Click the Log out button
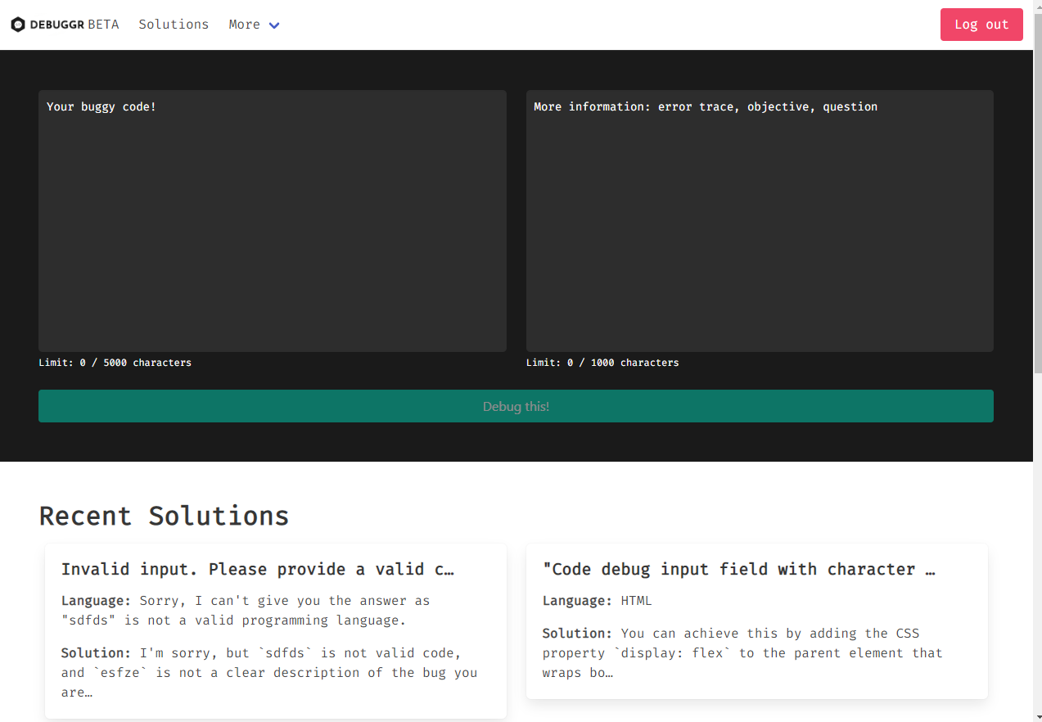This screenshot has height=722, width=1042. pyautogui.click(x=981, y=24)
